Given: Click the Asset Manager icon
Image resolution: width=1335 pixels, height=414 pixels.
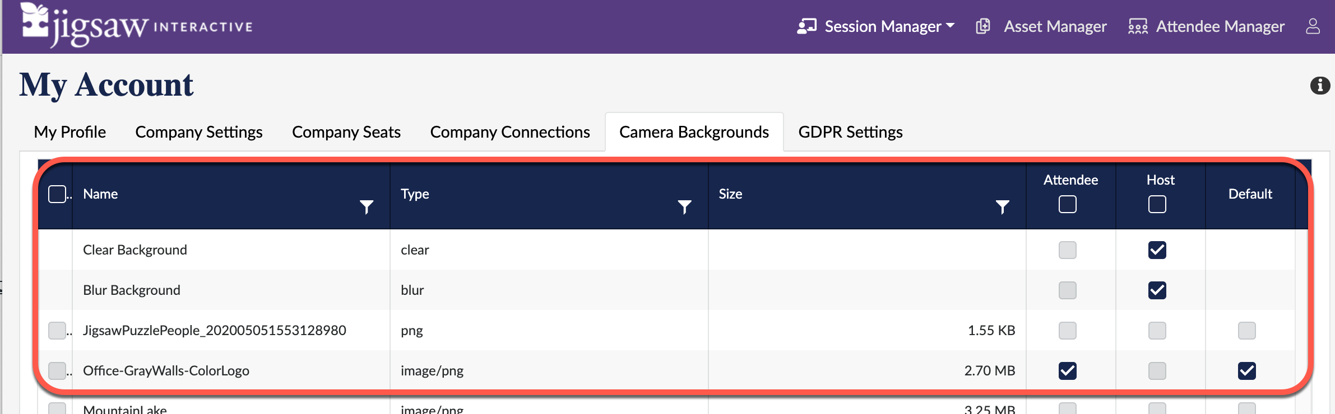Looking at the screenshot, I should point(983,26).
